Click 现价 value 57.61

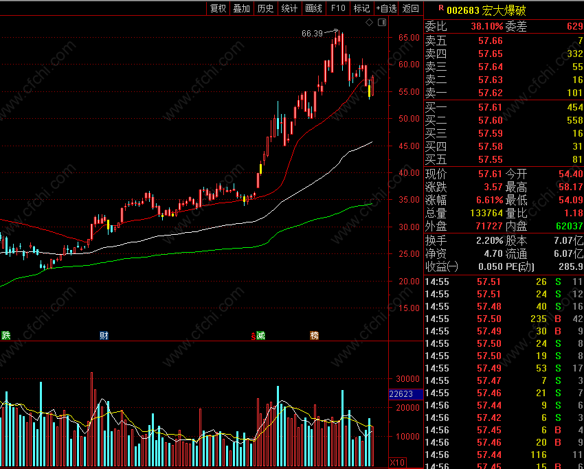click(x=491, y=174)
